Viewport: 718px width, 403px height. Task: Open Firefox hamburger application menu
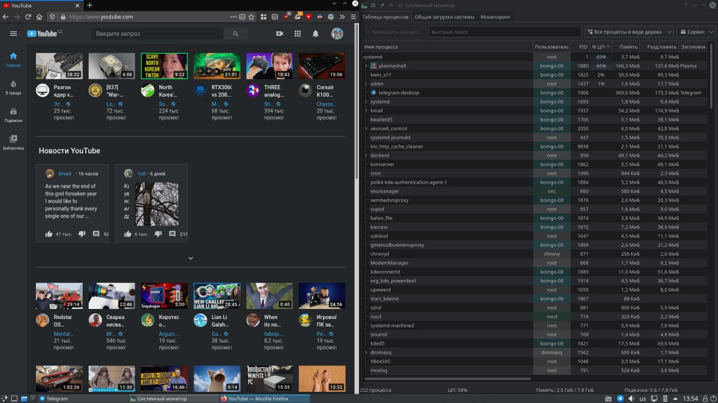pos(352,17)
